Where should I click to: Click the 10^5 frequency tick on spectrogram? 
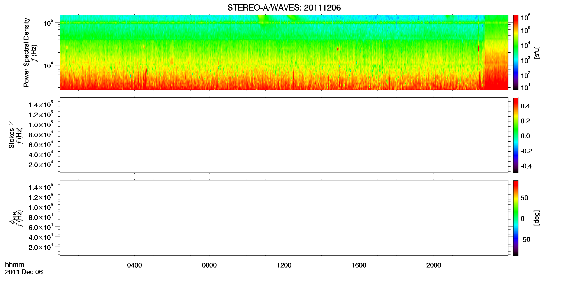pyautogui.click(x=48, y=23)
